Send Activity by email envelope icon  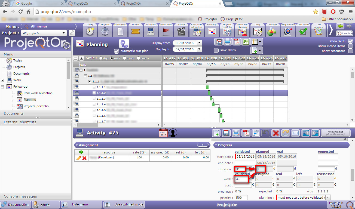295,133
